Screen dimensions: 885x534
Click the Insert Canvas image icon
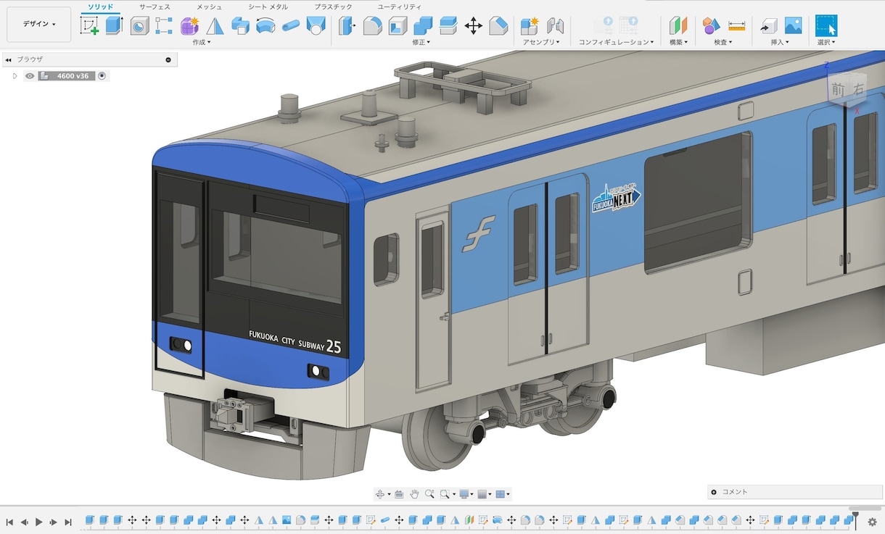pyautogui.click(x=794, y=26)
